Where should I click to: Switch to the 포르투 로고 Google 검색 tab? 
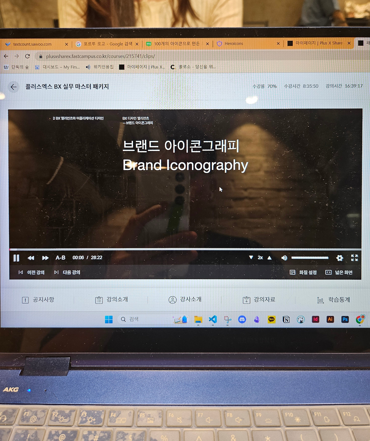108,44
